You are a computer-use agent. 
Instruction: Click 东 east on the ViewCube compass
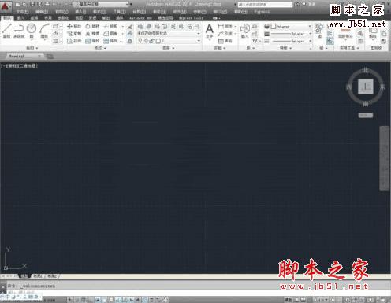(x=382, y=87)
